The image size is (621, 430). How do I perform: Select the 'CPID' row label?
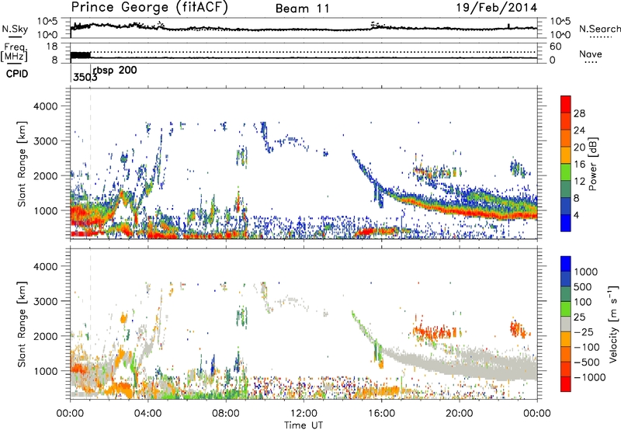tap(17, 74)
